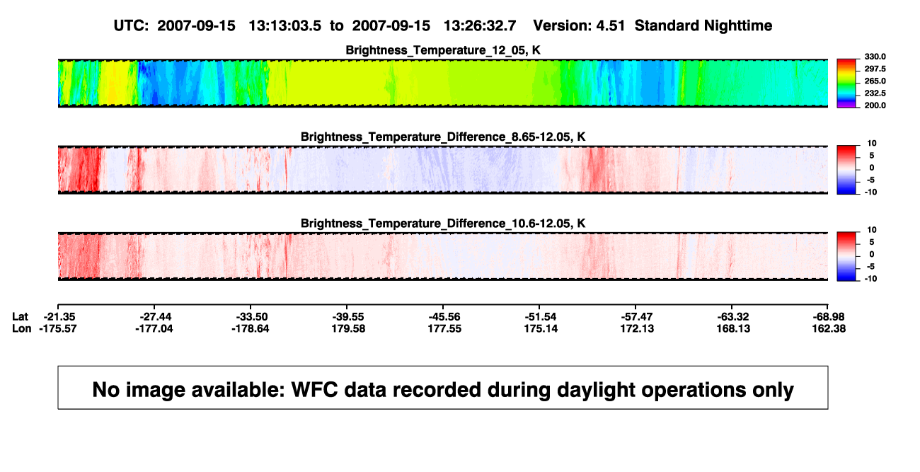Click the longitude value '177.55'
The width and height of the screenshot is (920, 472).
click(446, 328)
